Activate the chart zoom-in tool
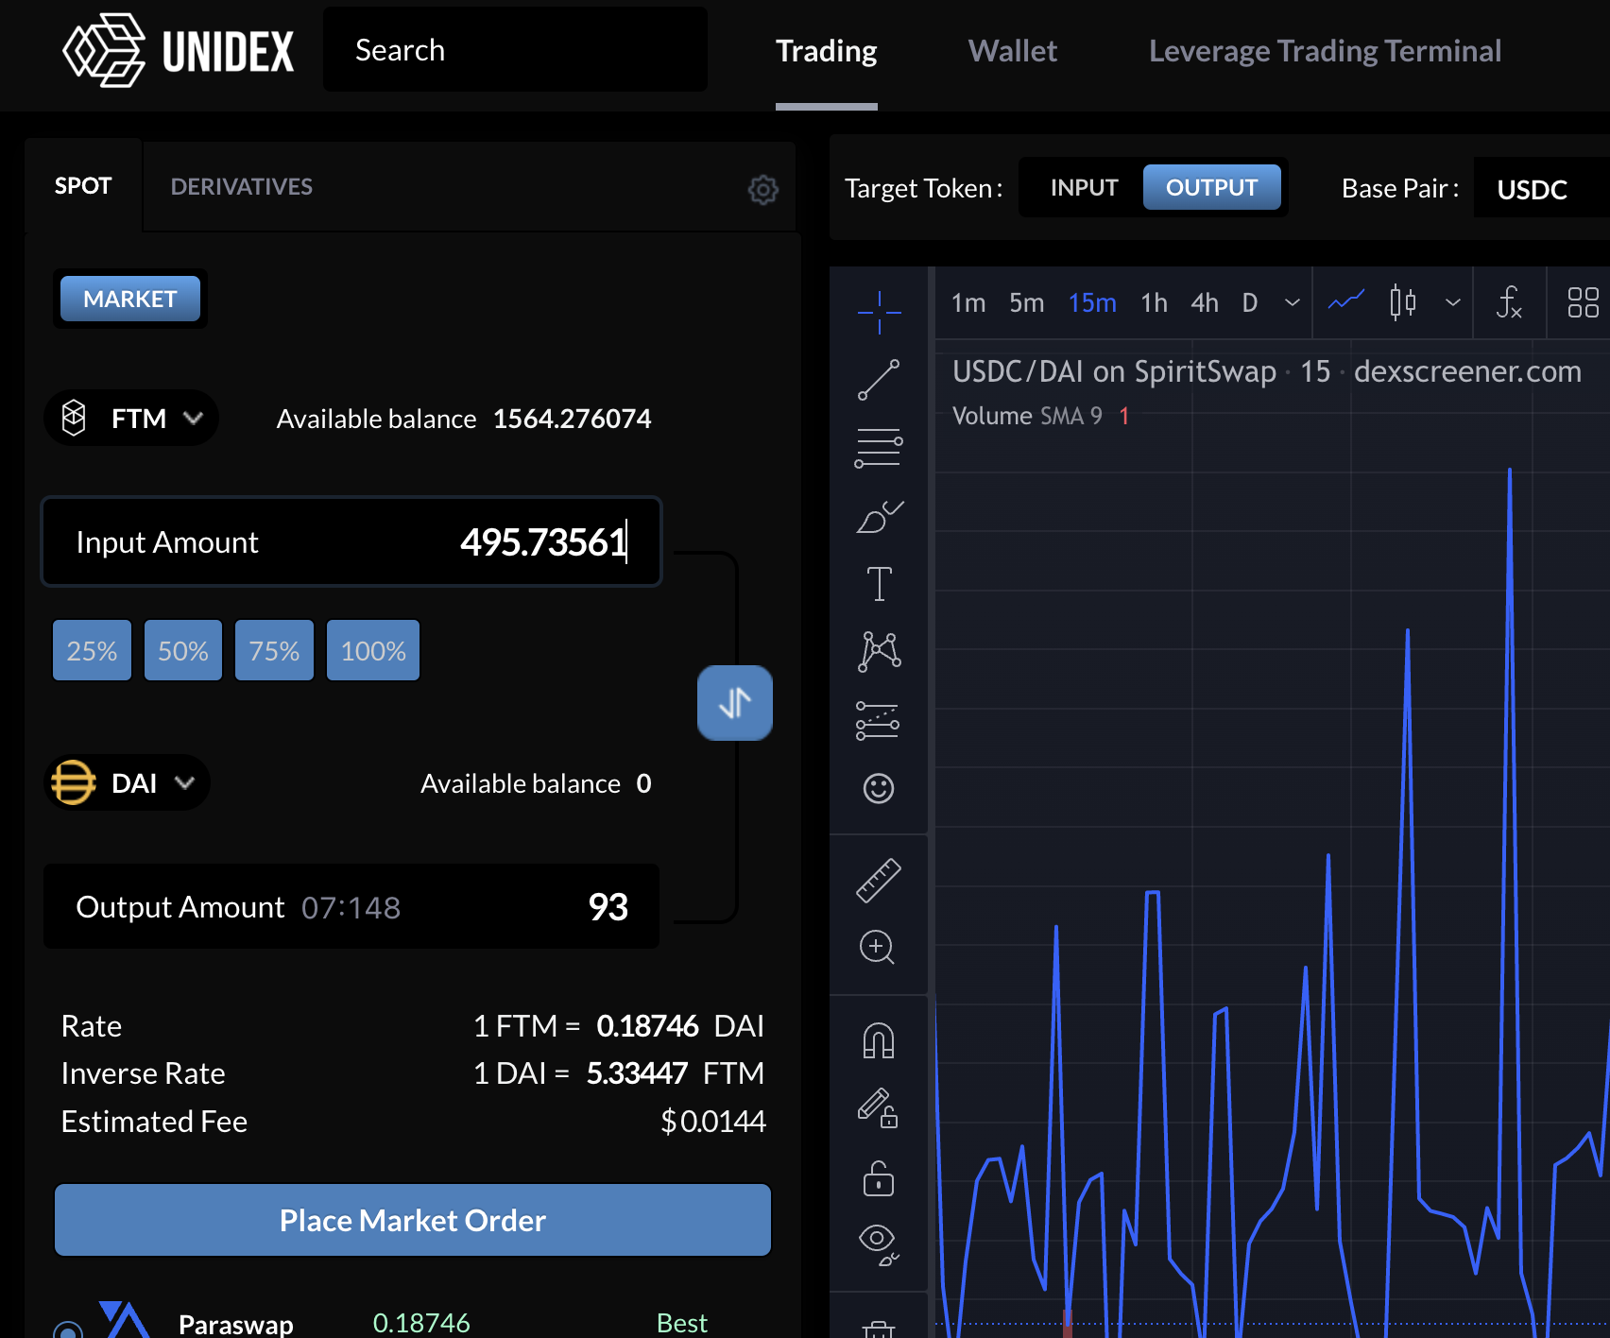Image resolution: width=1610 pixels, height=1338 pixels. 878,947
